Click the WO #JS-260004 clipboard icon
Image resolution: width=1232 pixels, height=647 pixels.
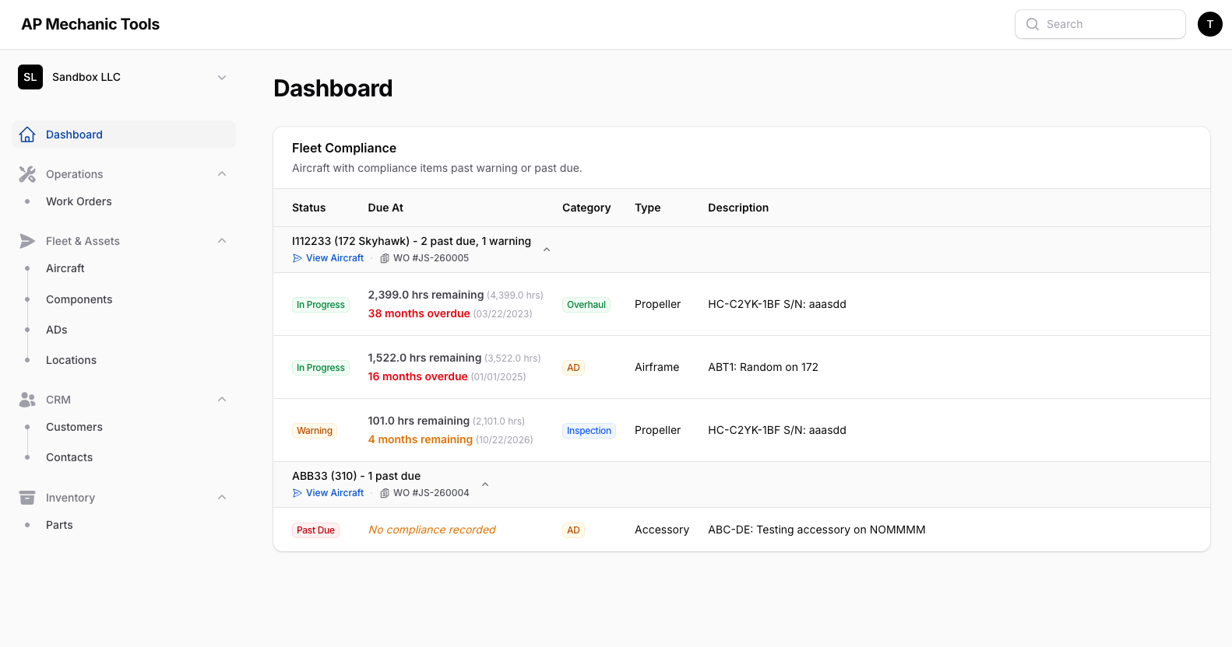[385, 493]
